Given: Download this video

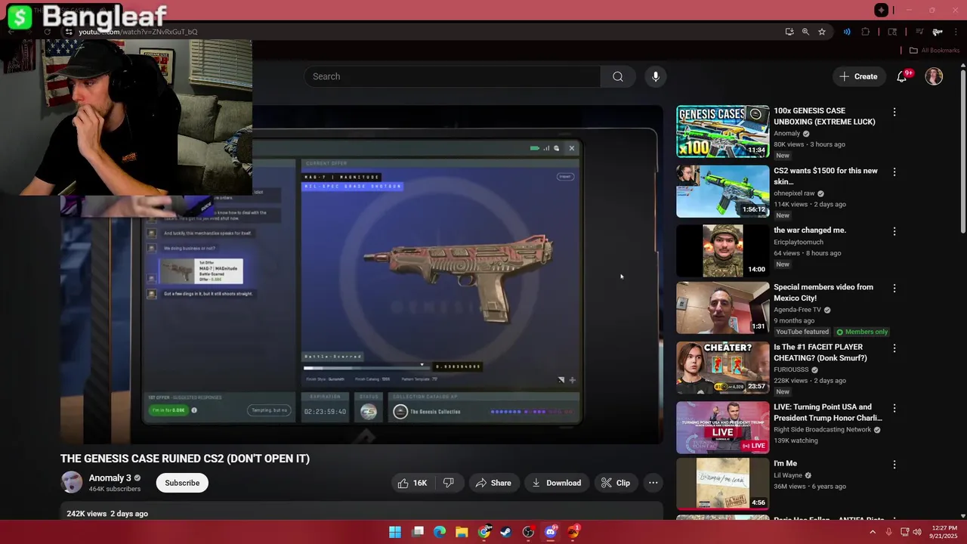Looking at the screenshot, I should point(556,483).
